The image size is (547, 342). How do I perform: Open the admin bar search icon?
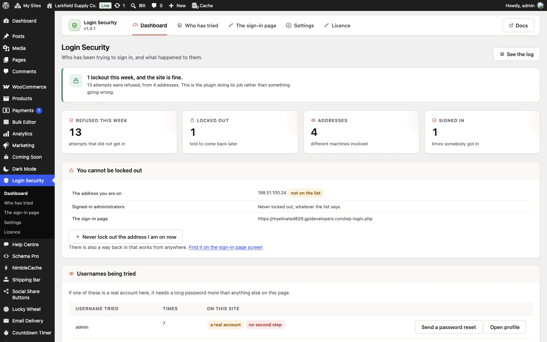[133, 5]
